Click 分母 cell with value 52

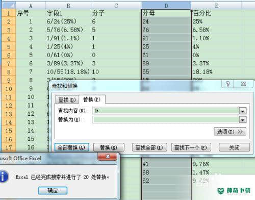coord(166,181)
